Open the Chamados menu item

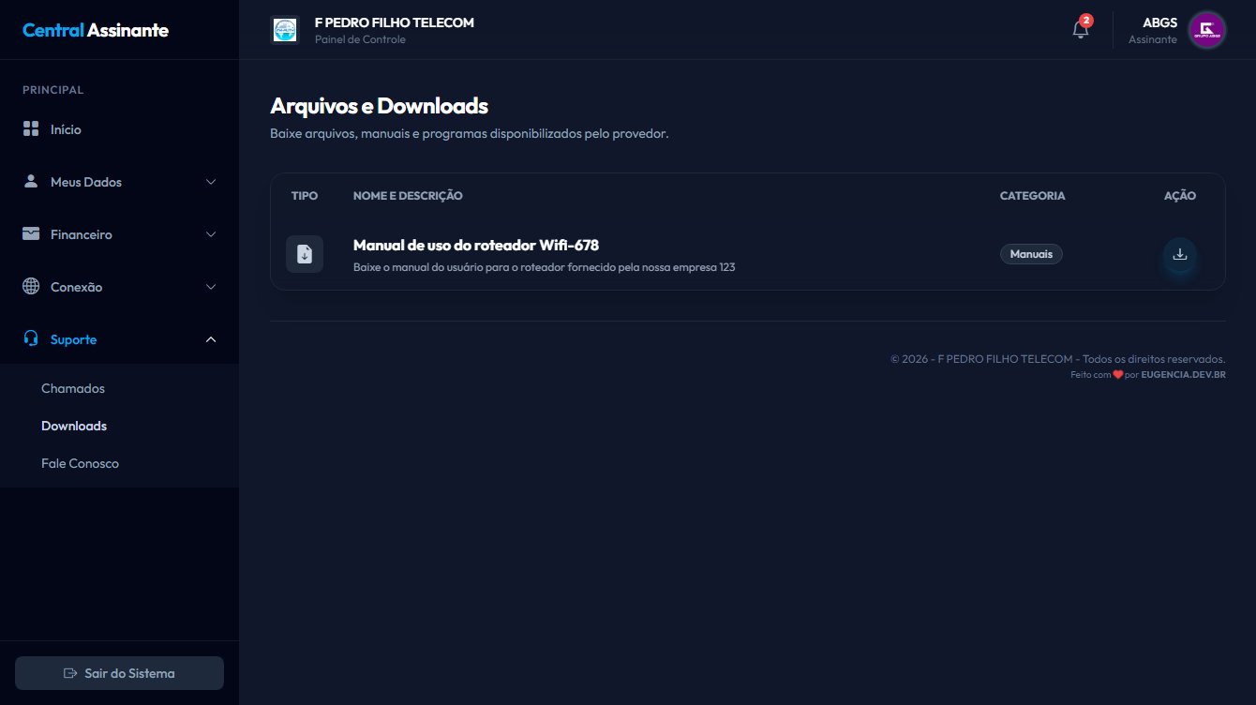72,388
